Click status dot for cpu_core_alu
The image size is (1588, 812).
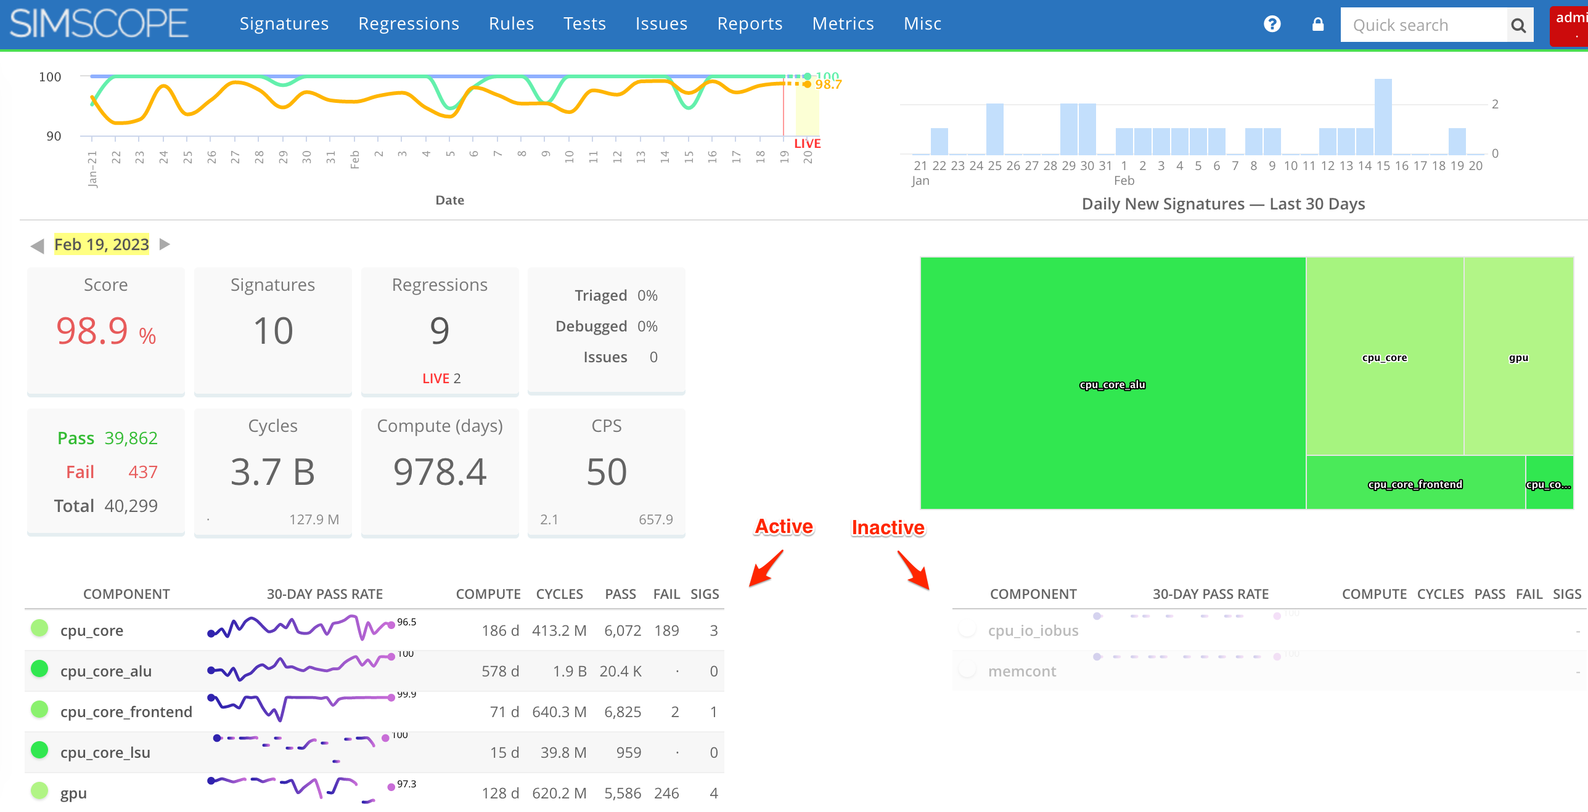click(x=39, y=668)
